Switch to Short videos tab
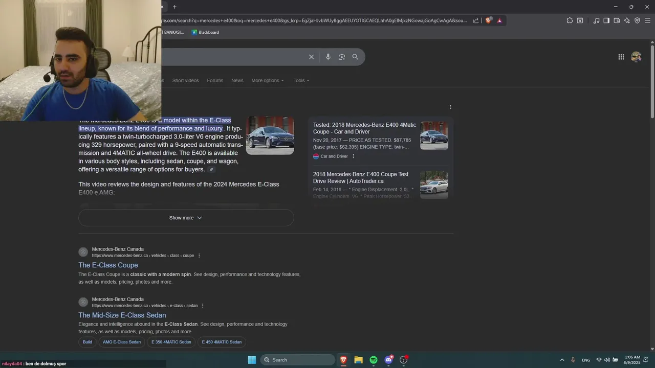 point(185,80)
